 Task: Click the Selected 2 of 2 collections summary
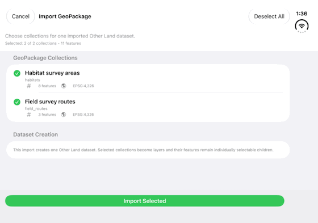pos(43,43)
